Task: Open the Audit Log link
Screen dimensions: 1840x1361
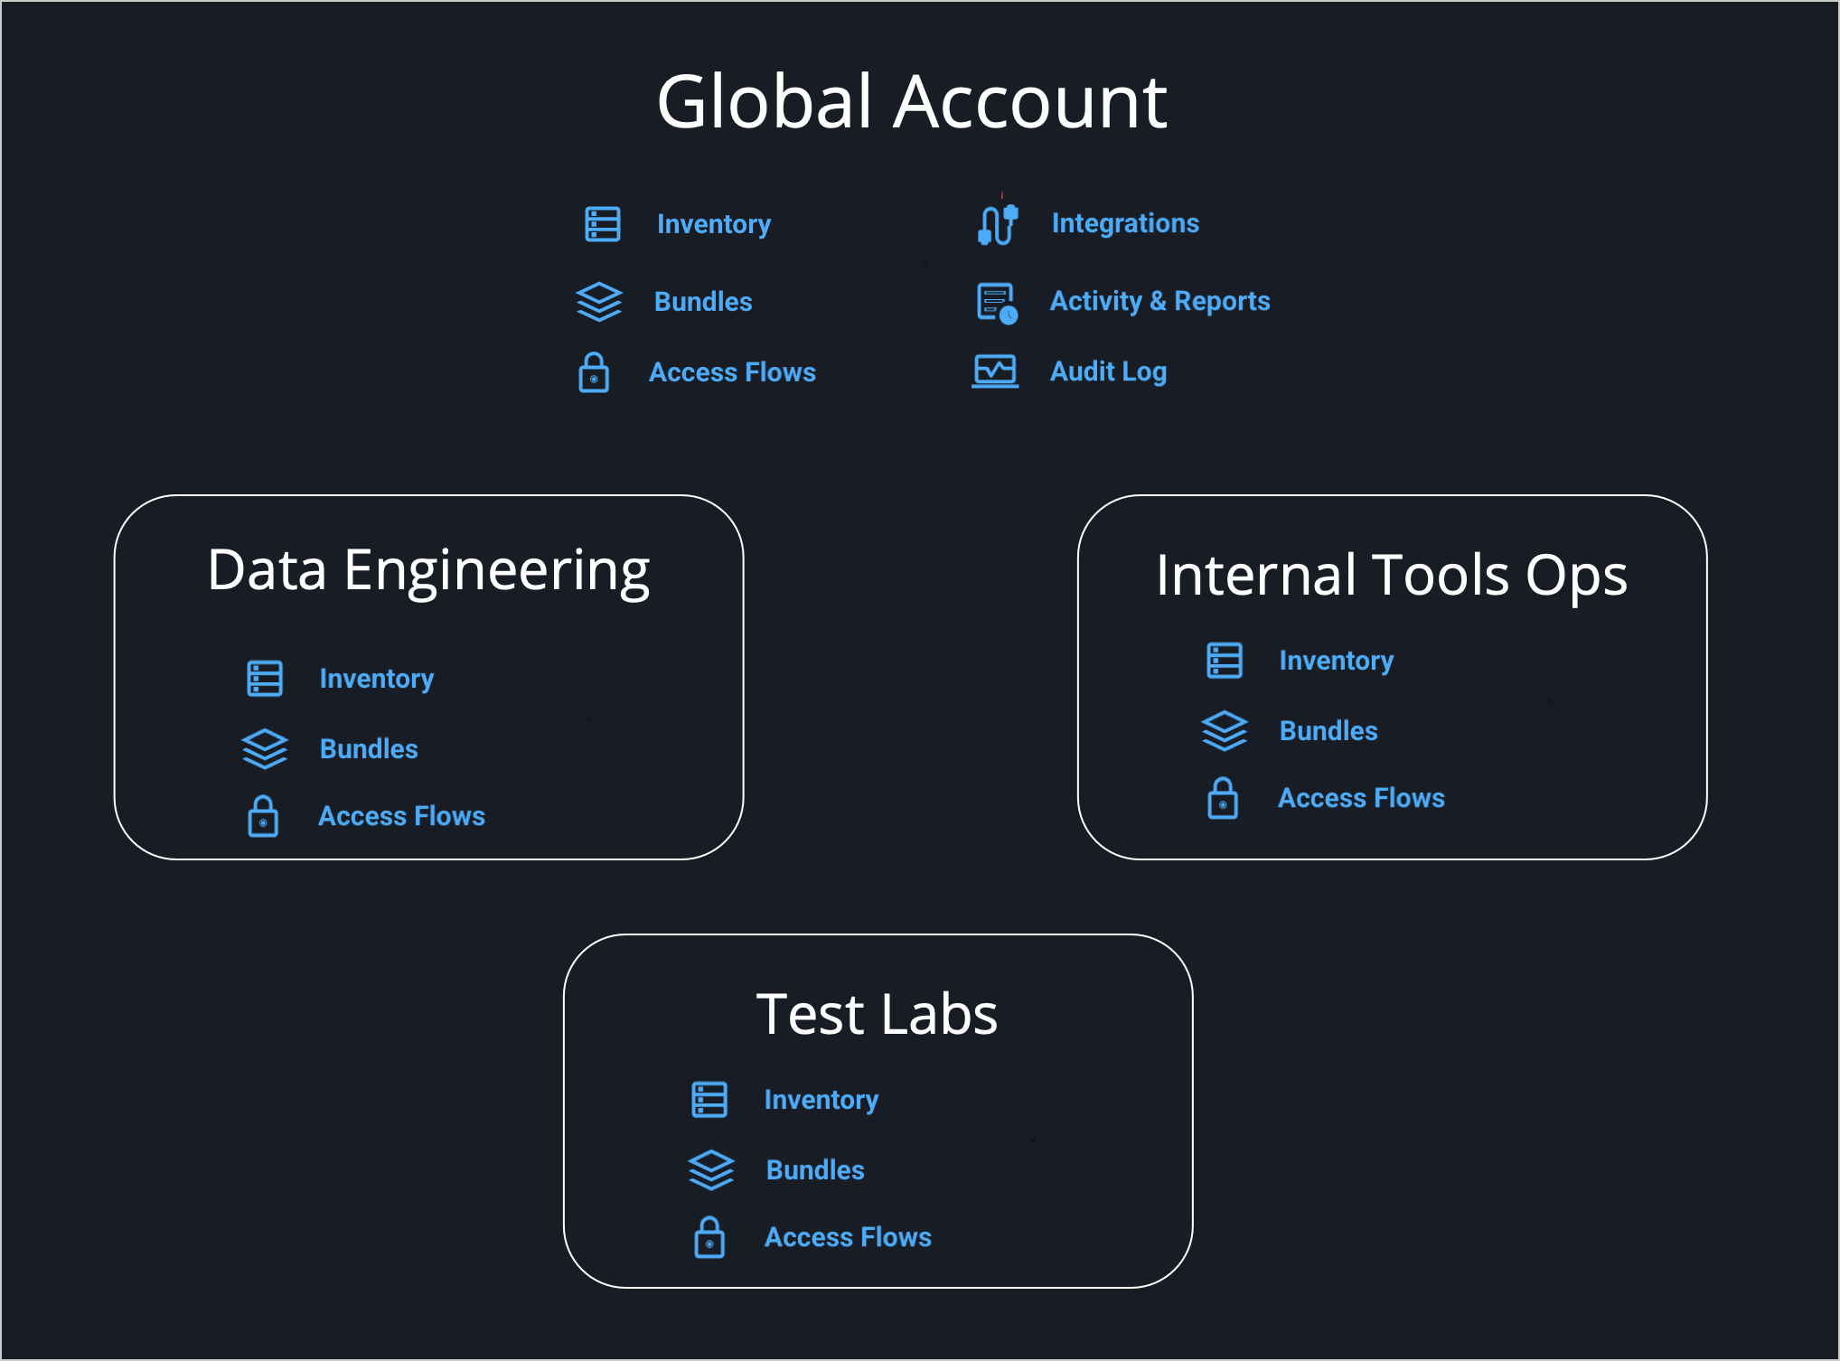Action: [1108, 371]
